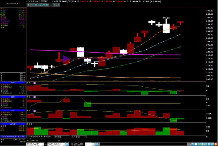Click the 外資 panel header

(13, 83)
